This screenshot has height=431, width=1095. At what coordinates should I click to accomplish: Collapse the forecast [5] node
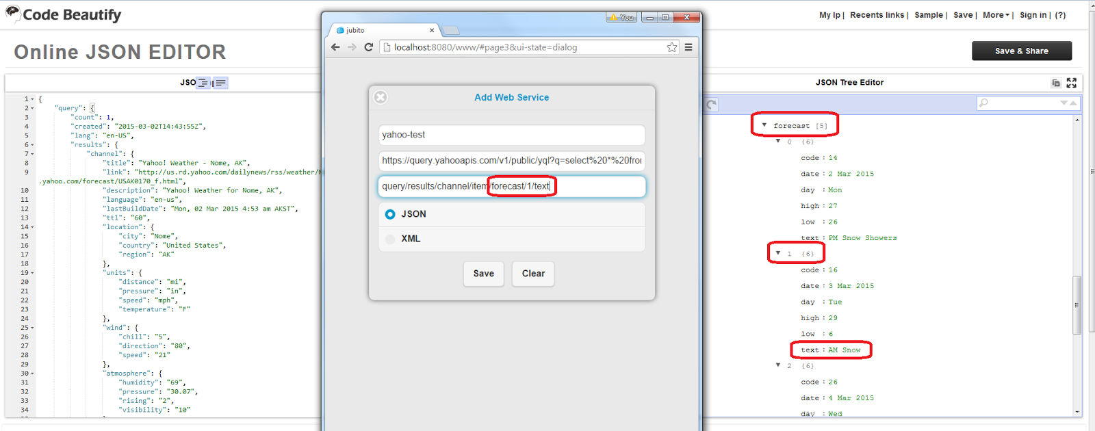(x=764, y=125)
